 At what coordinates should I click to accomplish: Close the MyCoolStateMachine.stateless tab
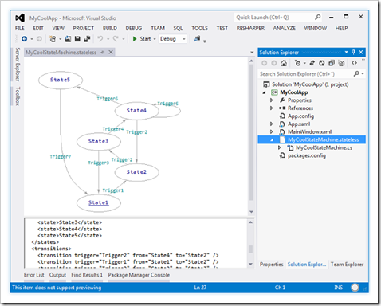click(x=111, y=53)
